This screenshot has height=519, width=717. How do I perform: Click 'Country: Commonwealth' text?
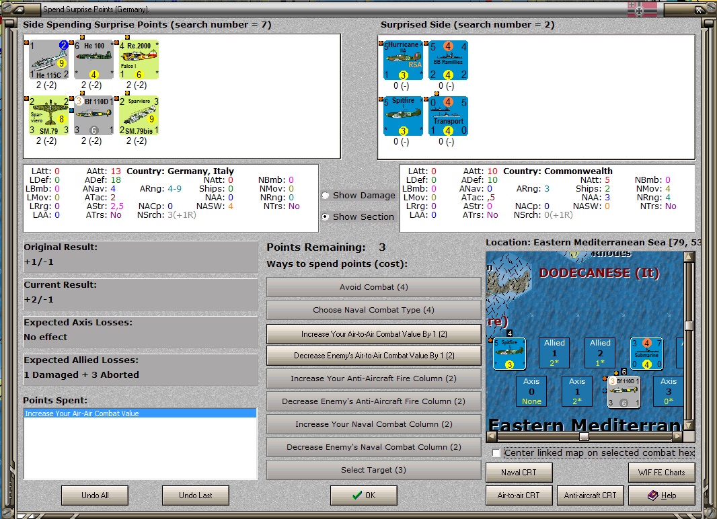[x=558, y=171]
